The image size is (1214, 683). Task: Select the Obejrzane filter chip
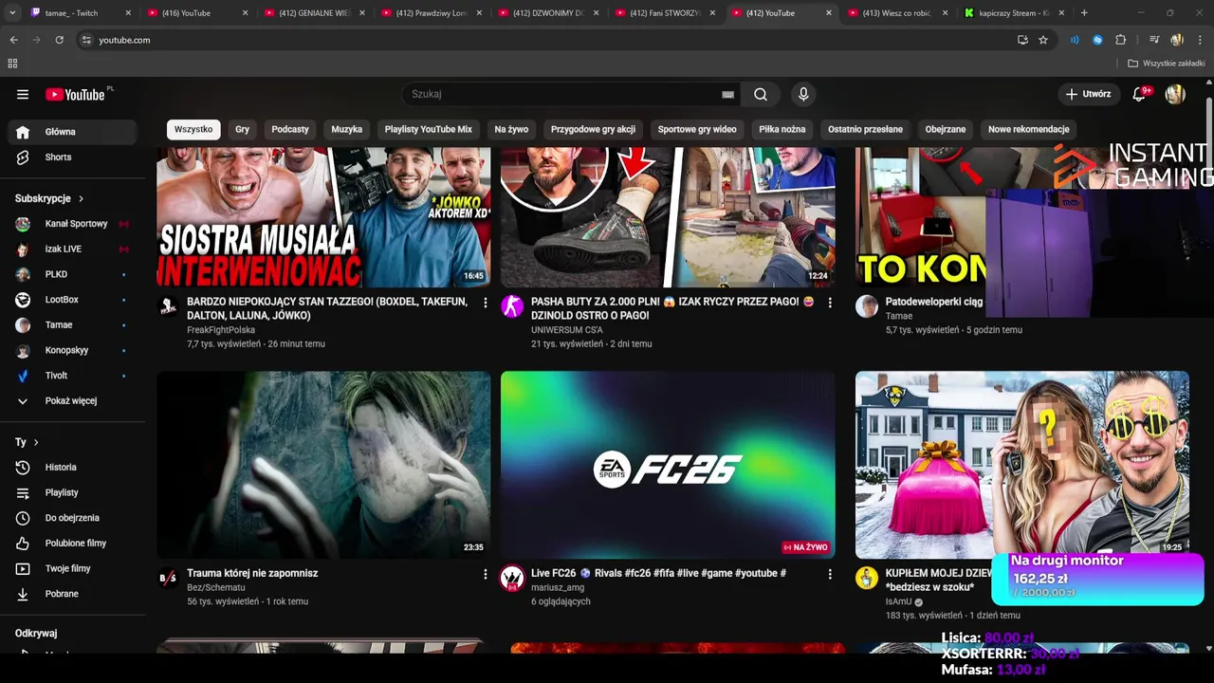point(946,129)
